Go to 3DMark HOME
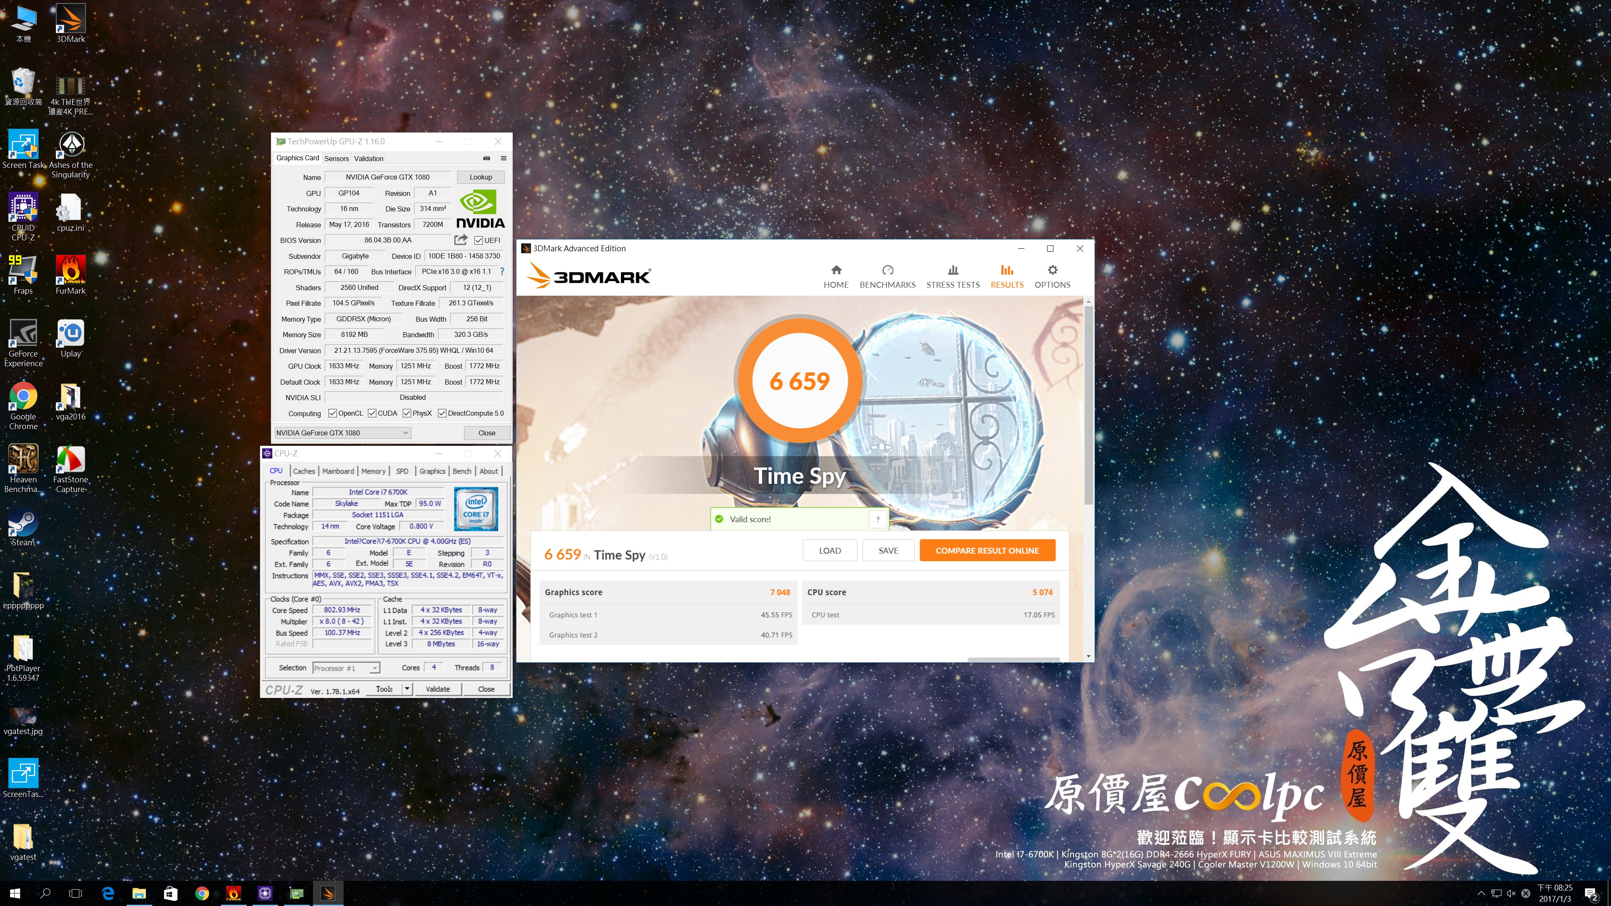 click(x=836, y=277)
